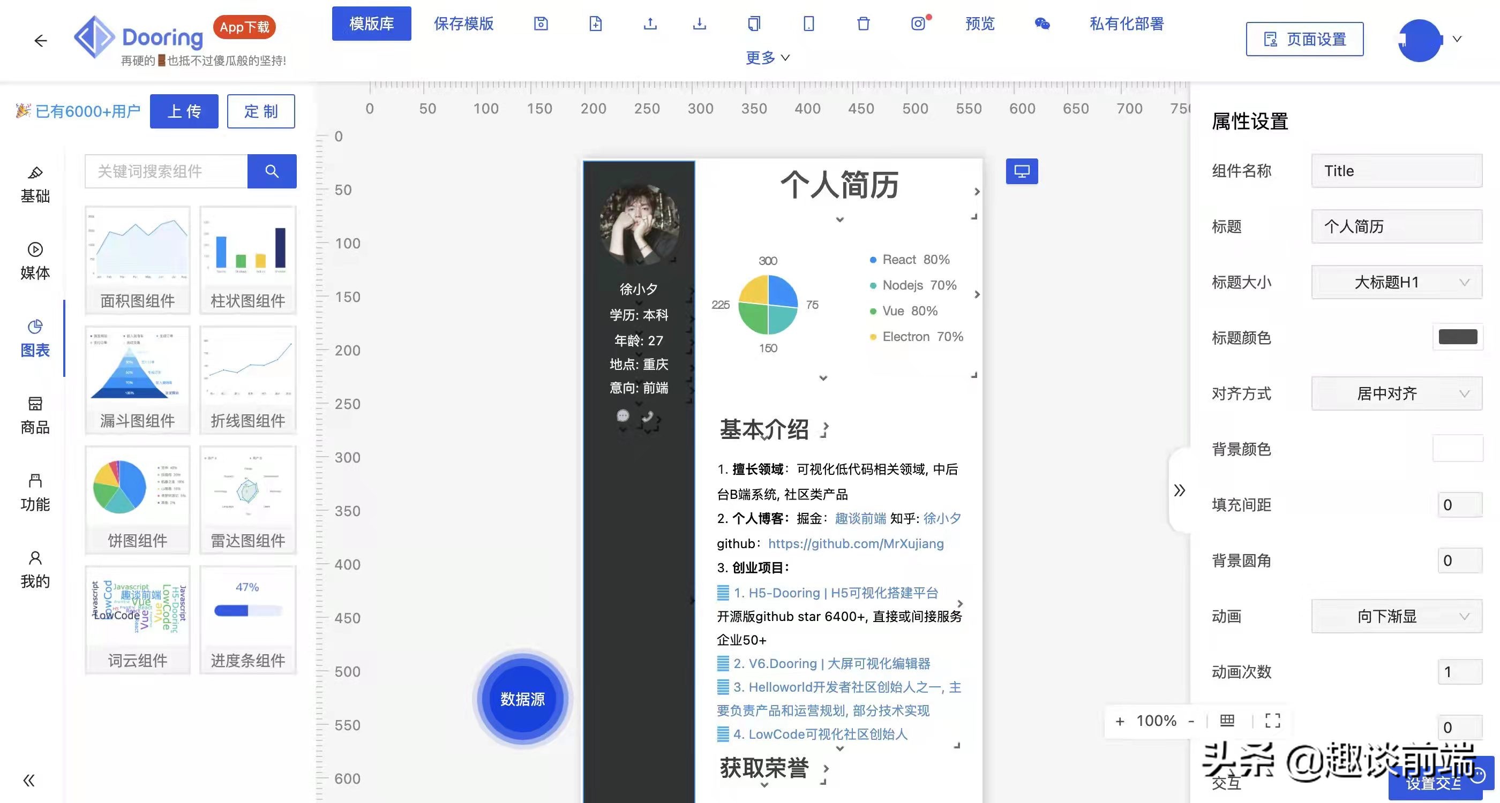Enter fullscreen with the expand icon
Screen dimensions: 1500x803
[x=1273, y=721]
